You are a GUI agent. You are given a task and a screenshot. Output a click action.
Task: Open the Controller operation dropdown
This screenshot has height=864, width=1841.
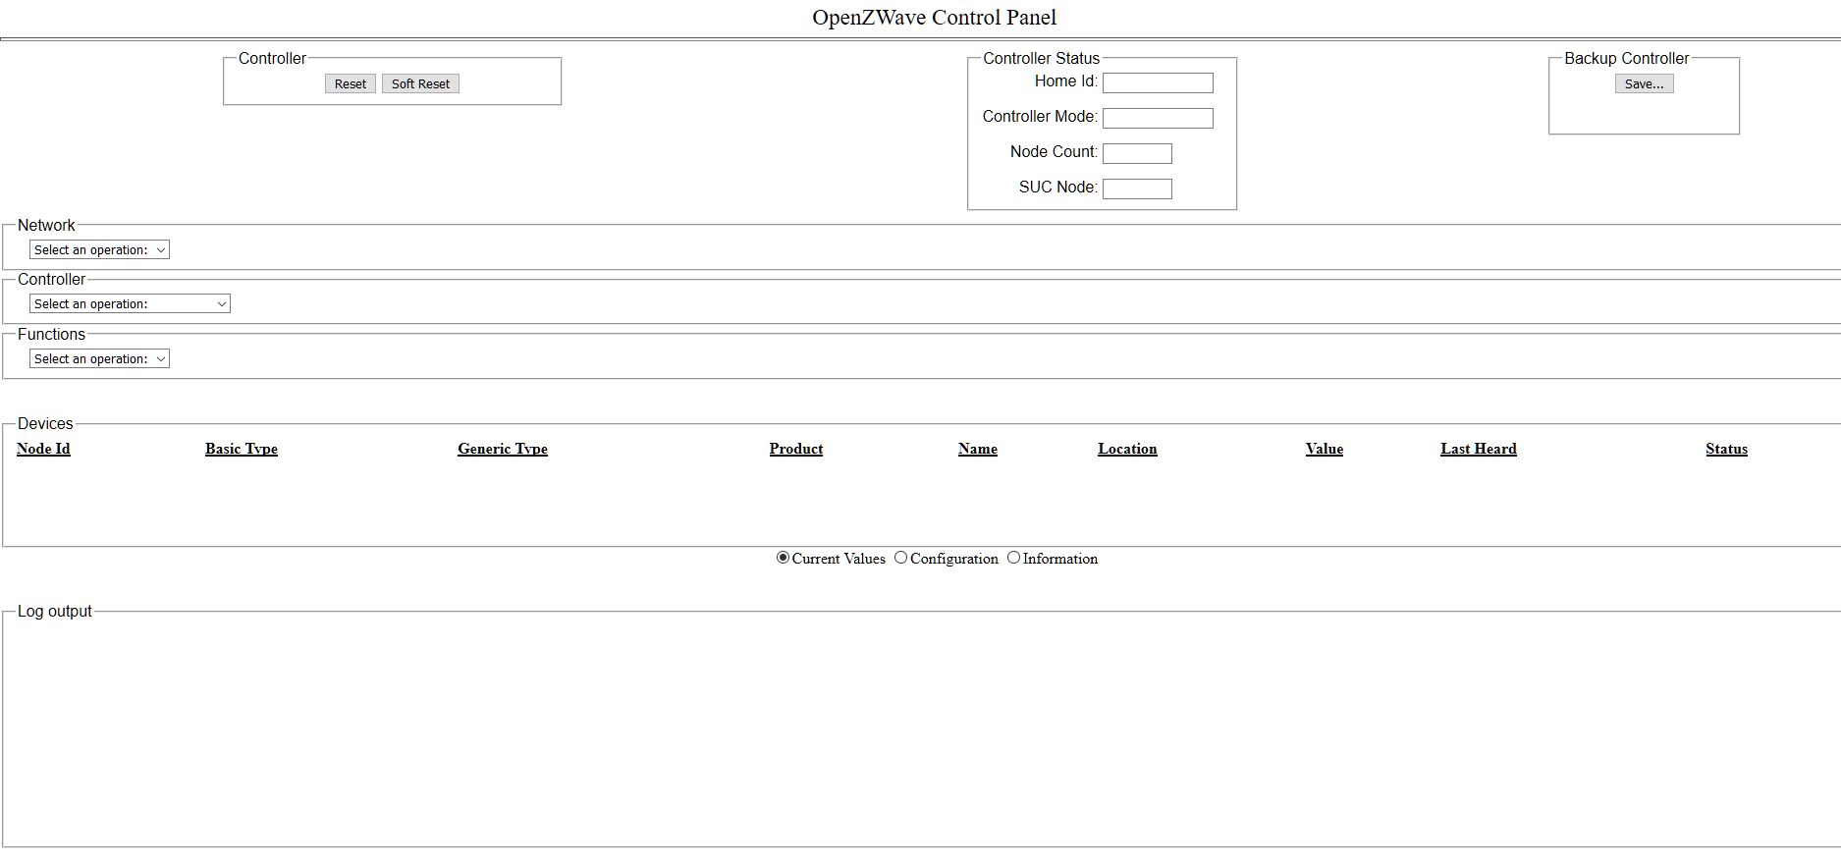pos(130,304)
